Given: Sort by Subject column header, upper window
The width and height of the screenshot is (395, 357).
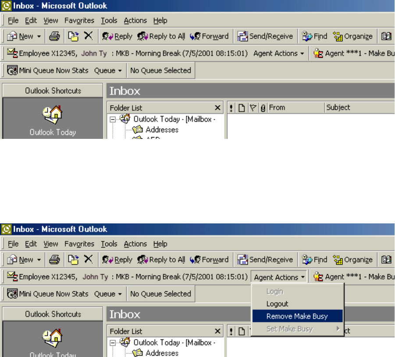Looking at the screenshot, I should click(x=360, y=108).
